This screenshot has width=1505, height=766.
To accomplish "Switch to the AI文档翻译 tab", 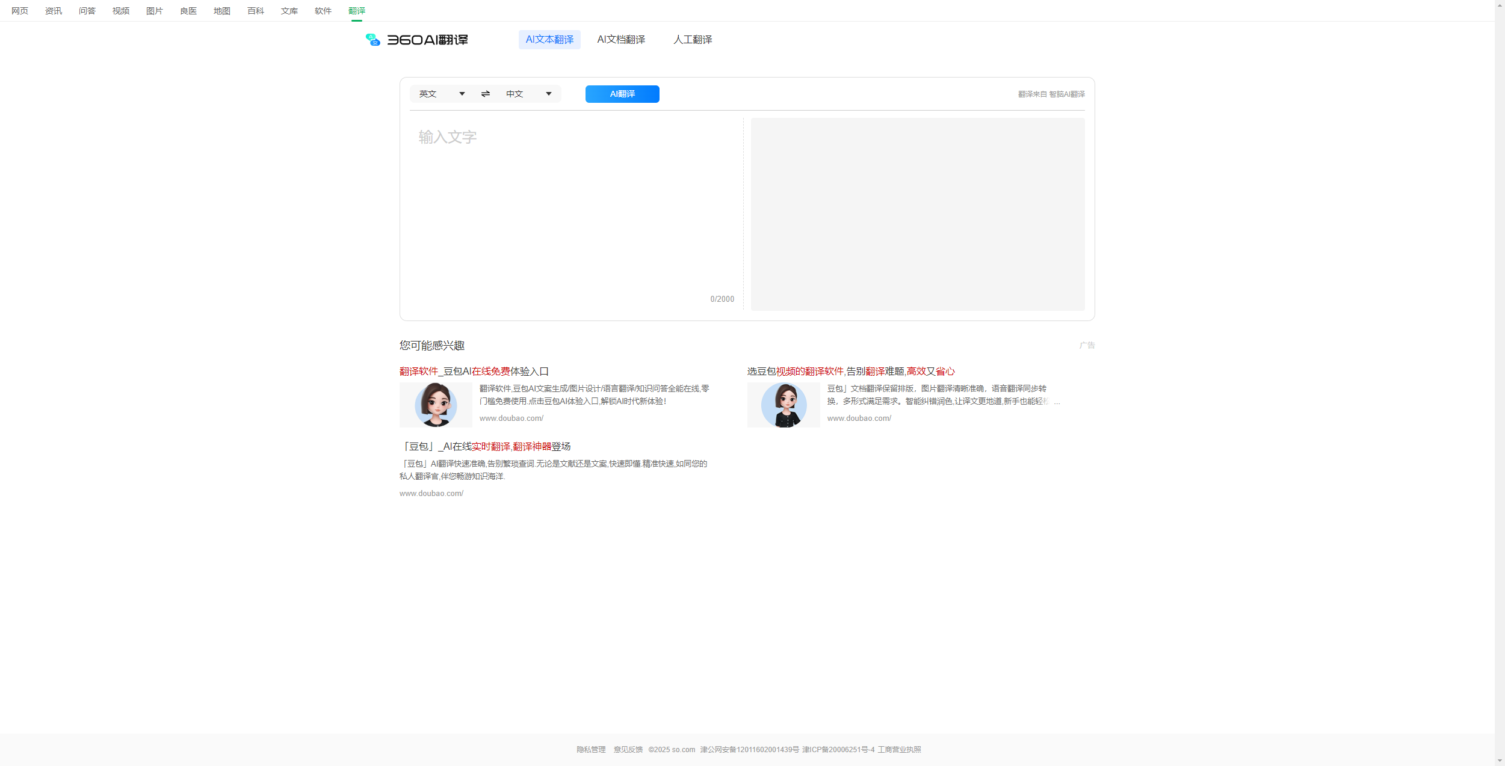I will point(620,39).
